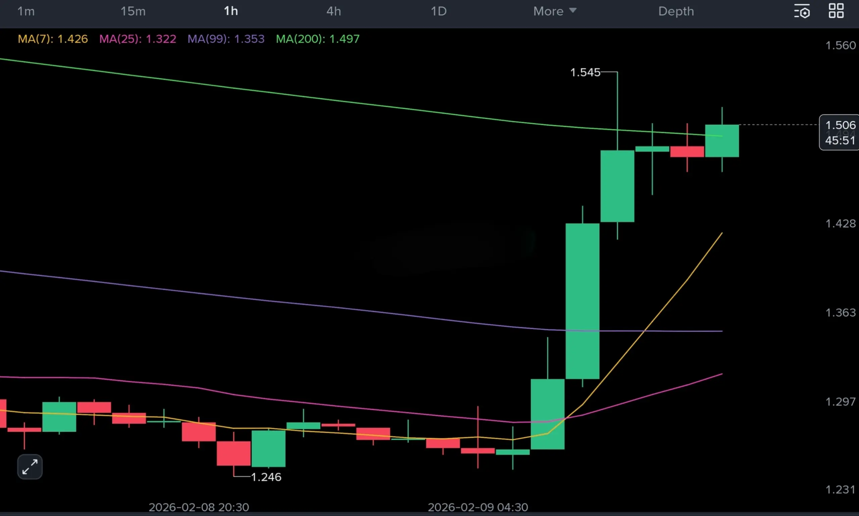Viewport: 859px width, 516px height.
Task: Open the Depth chart view
Action: (676, 11)
